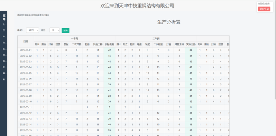The width and height of the screenshot is (276, 136).
Task: Click the 一车间 二次焊接 column header
Action: [77, 45]
